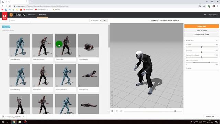The height and width of the screenshot is (124, 220).
Task: Click the orange Download button
Action: (201, 26)
